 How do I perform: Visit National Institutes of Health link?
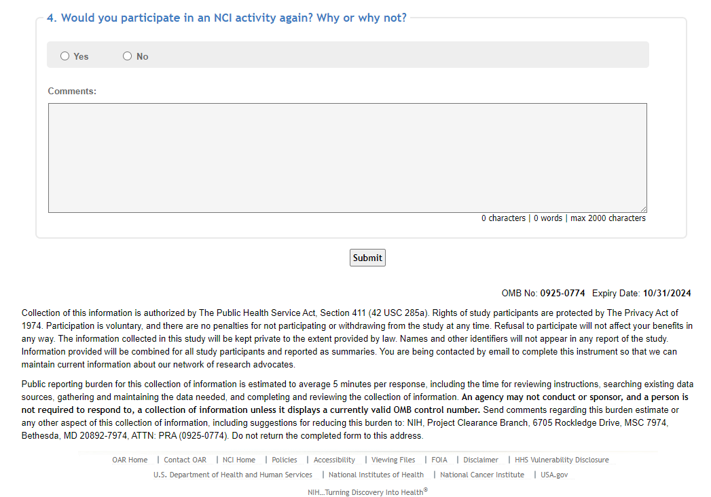376,475
